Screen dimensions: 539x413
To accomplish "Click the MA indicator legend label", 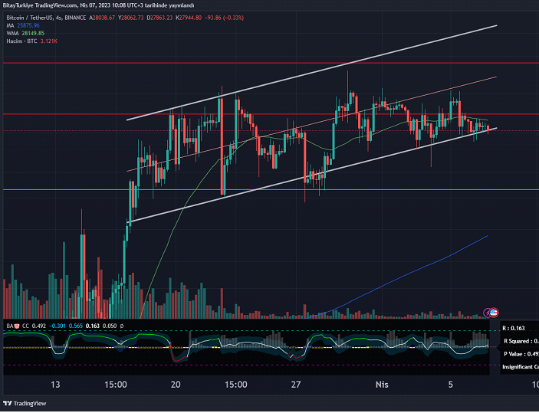I will tap(10, 25).
